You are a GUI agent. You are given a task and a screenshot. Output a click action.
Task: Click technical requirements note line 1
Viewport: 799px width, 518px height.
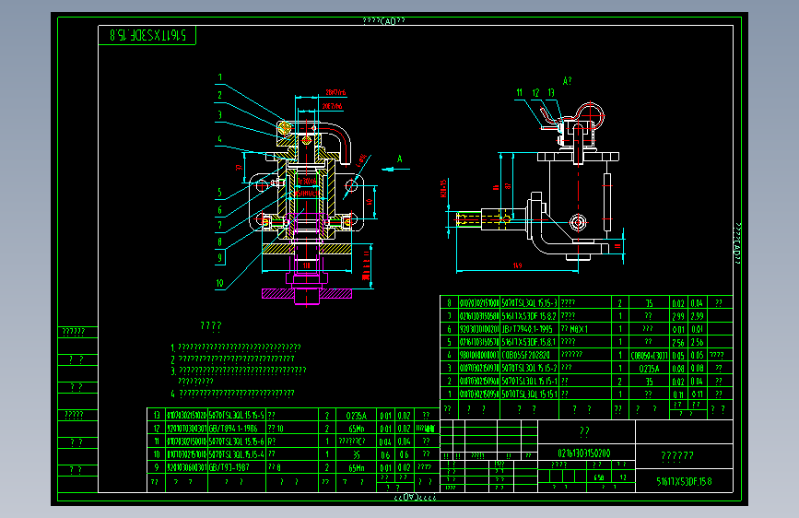click(236, 347)
